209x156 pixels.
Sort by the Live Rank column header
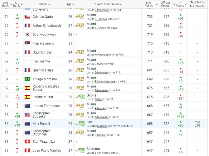[x=6, y=4]
